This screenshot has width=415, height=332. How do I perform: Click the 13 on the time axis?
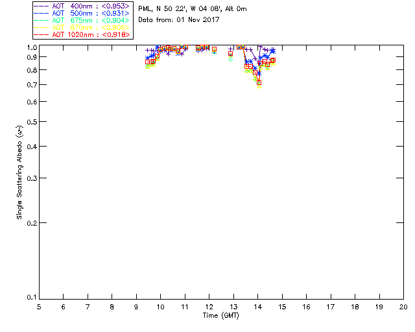point(233,307)
